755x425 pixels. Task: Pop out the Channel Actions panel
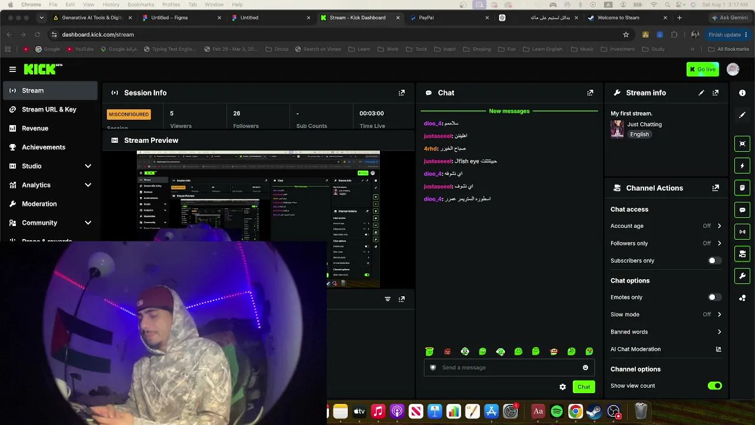tap(715, 188)
